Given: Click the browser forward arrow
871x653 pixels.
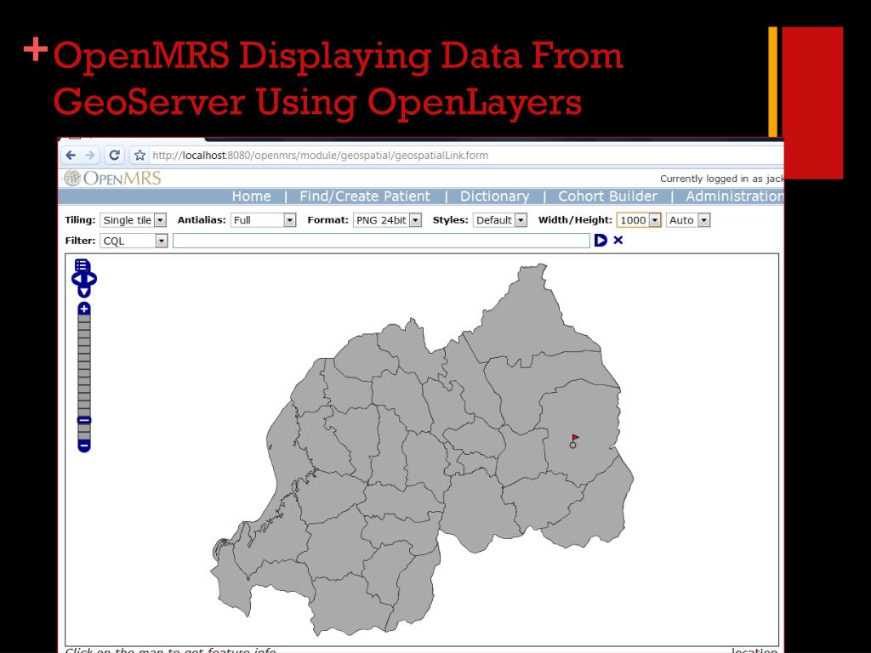Looking at the screenshot, I should 89,156.
